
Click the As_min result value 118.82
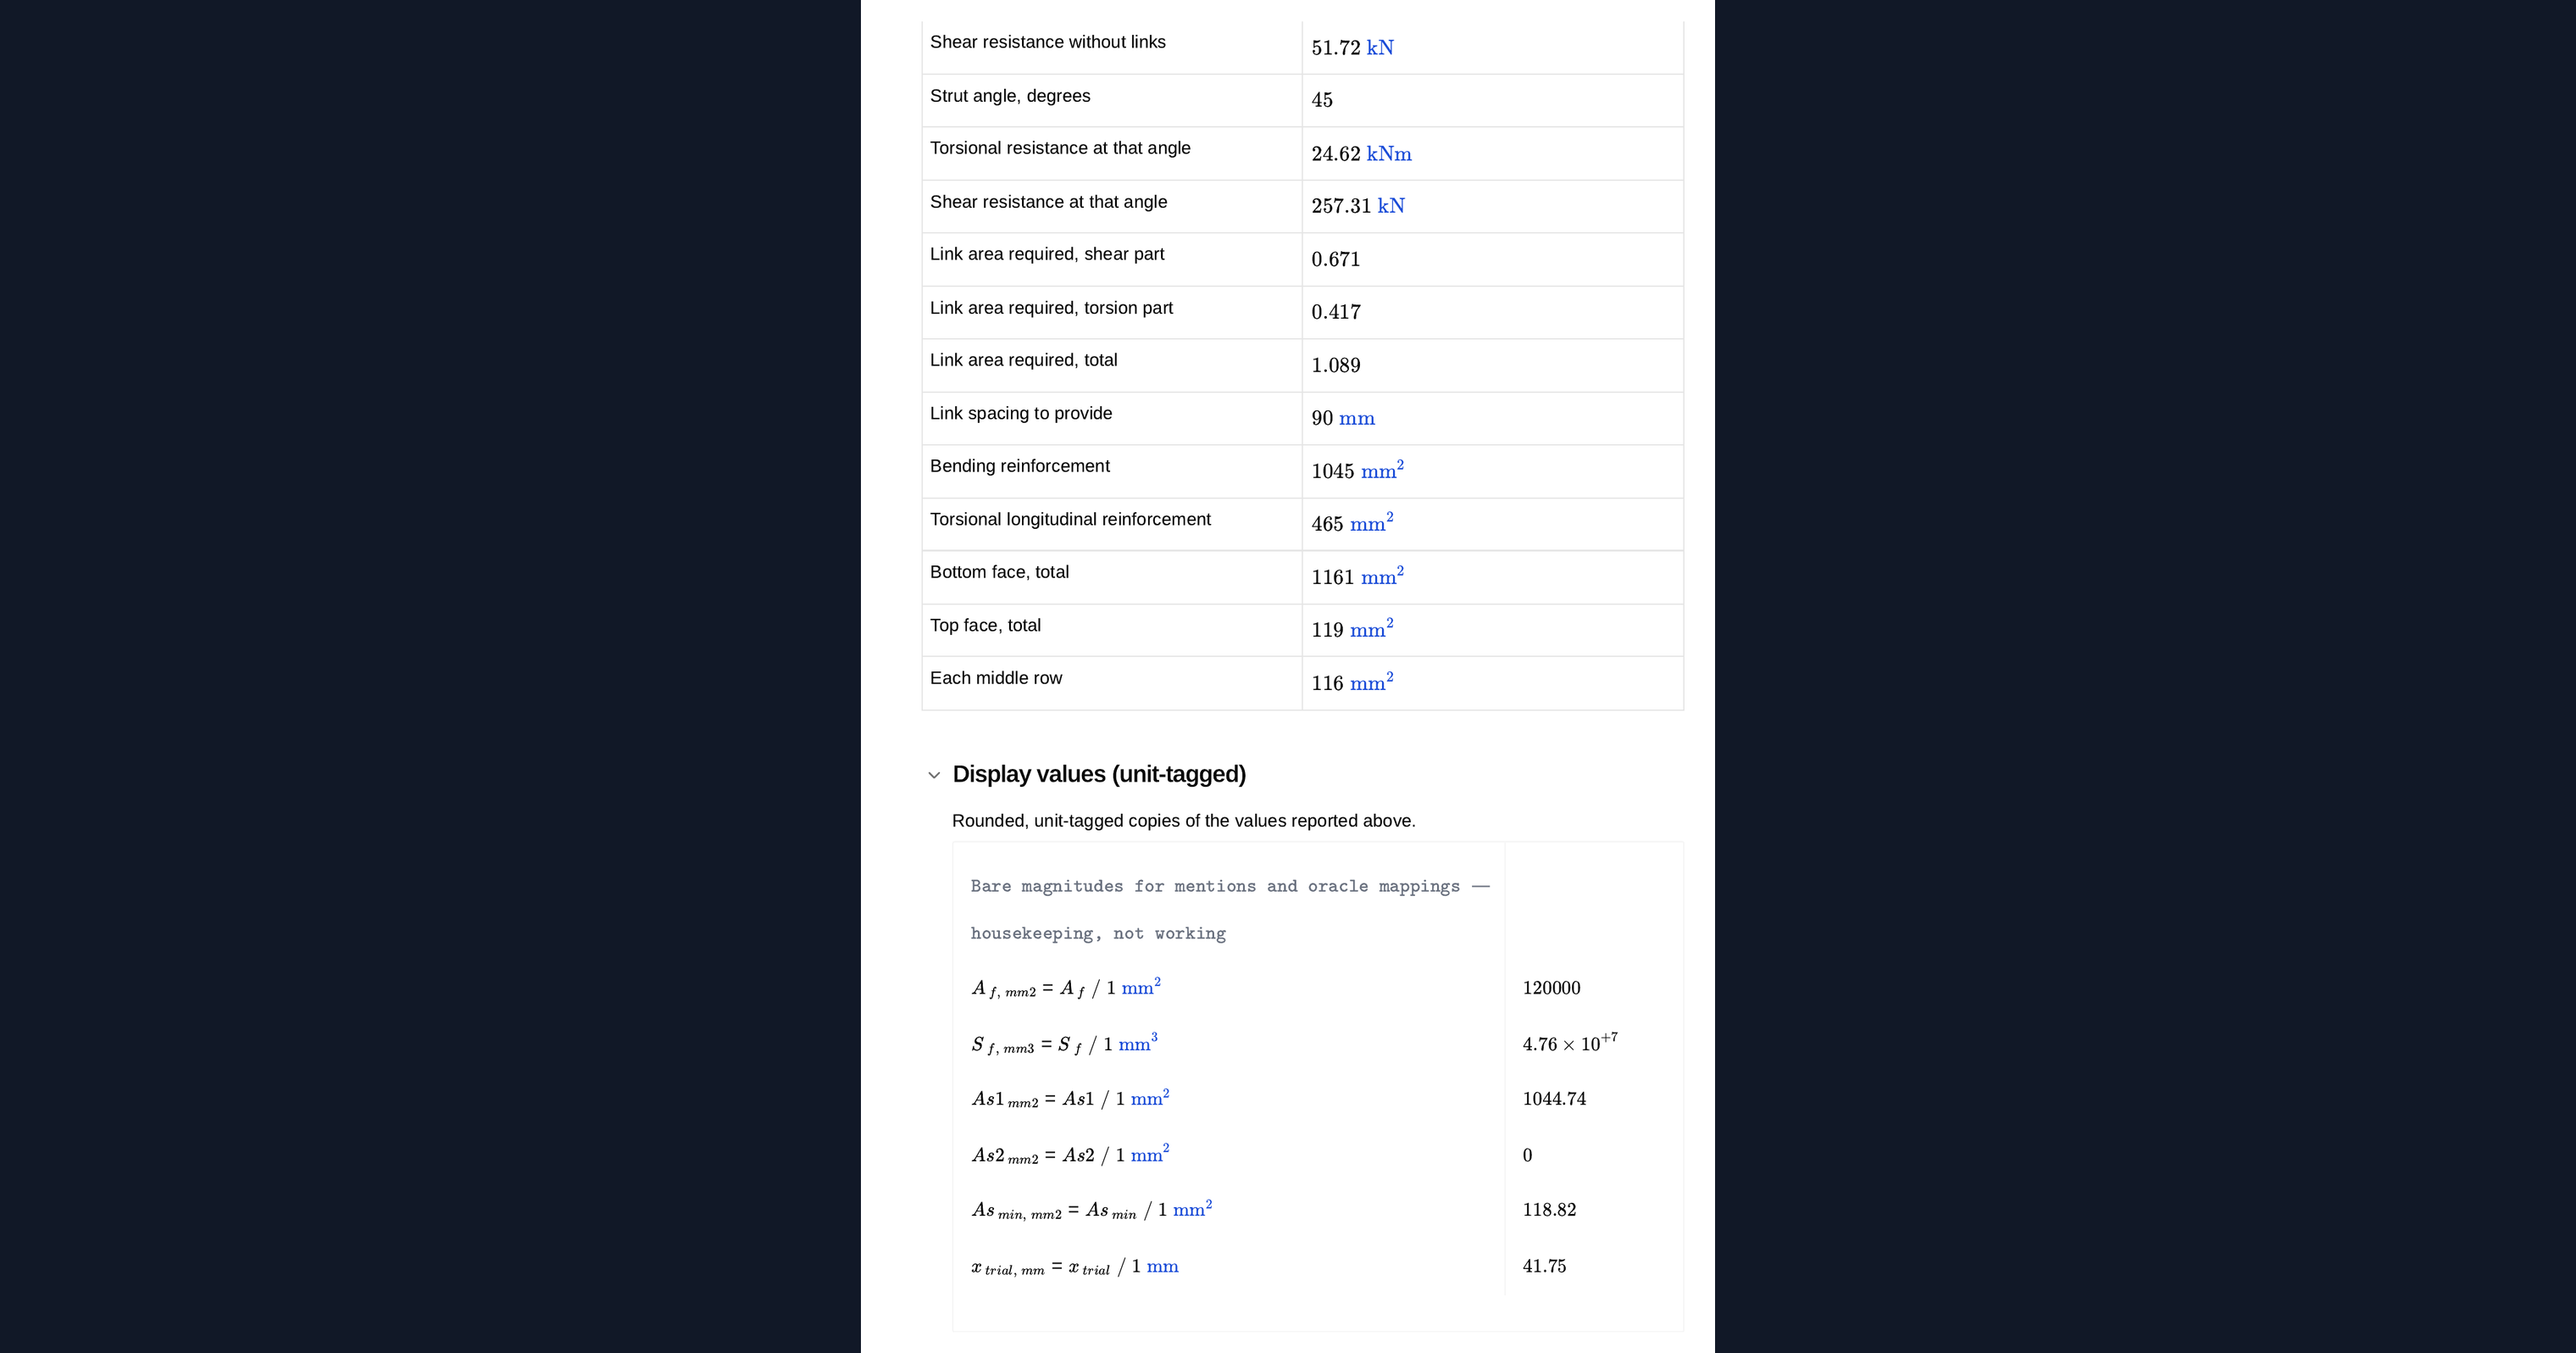coord(1549,1210)
